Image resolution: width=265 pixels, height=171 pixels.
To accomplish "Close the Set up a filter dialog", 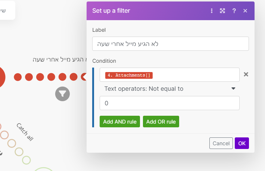I will (x=245, y=11).
